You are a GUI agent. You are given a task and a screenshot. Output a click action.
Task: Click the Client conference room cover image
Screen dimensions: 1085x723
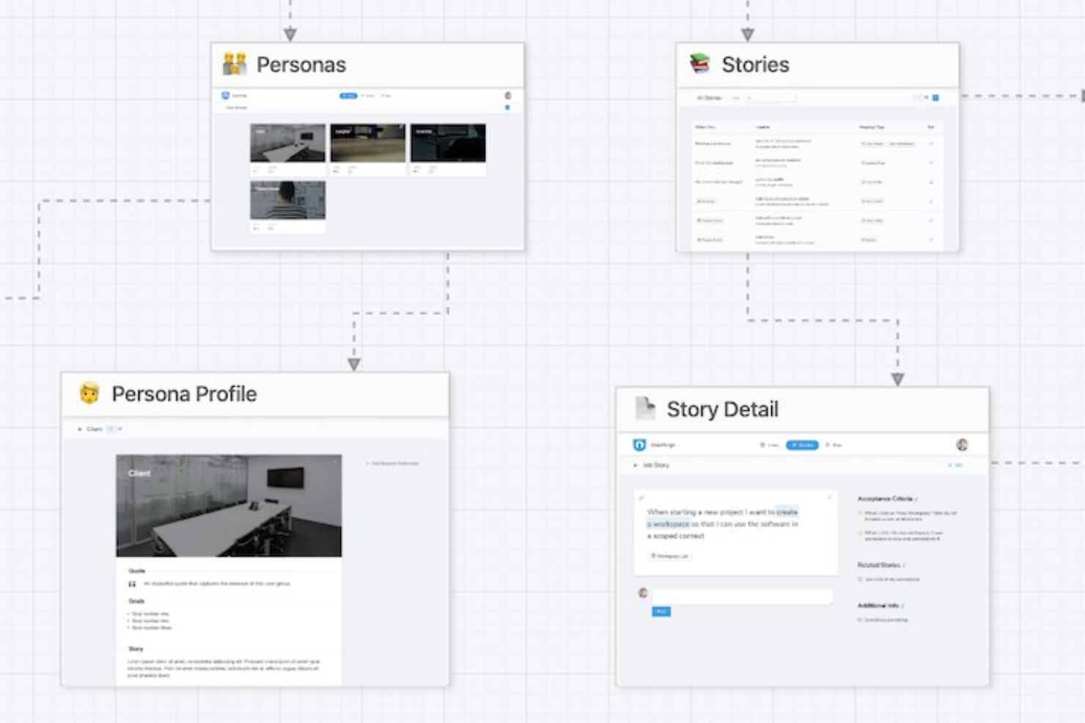[229, 505]
